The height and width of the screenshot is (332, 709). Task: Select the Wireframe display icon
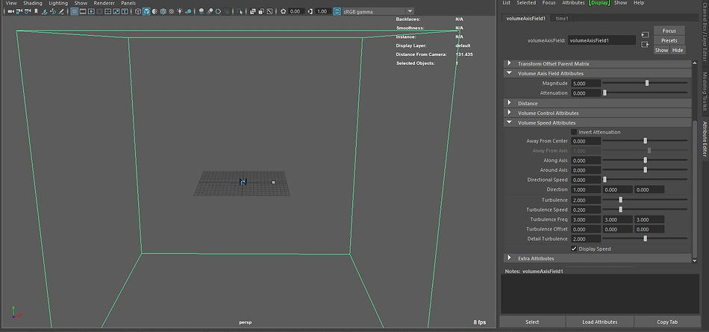pos(138,11)
